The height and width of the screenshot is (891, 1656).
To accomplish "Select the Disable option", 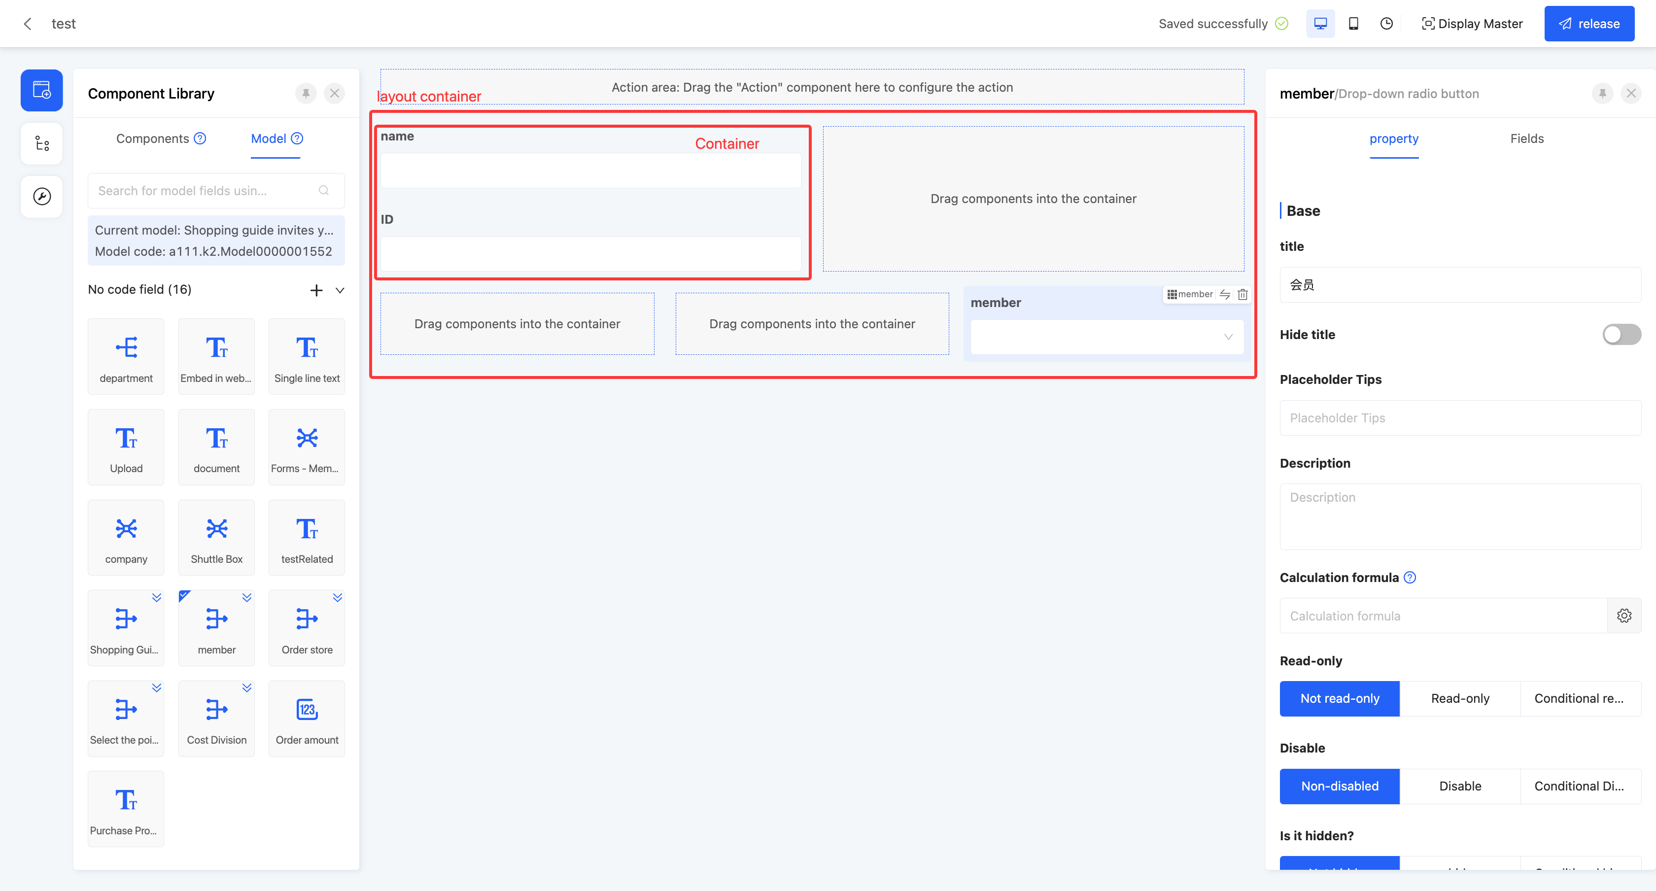I will pos(1460,786).
